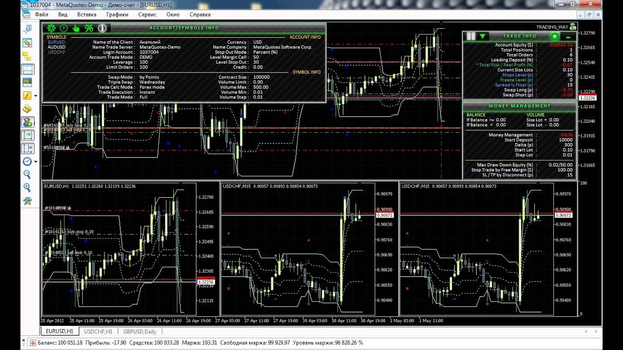The image size is (623, 350).
Task: Open the green gear settings icon in Account/Symbols Info
Action: coord(51,28)
